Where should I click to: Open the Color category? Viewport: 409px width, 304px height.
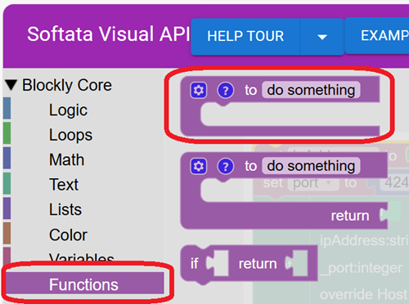click(68, 235)
